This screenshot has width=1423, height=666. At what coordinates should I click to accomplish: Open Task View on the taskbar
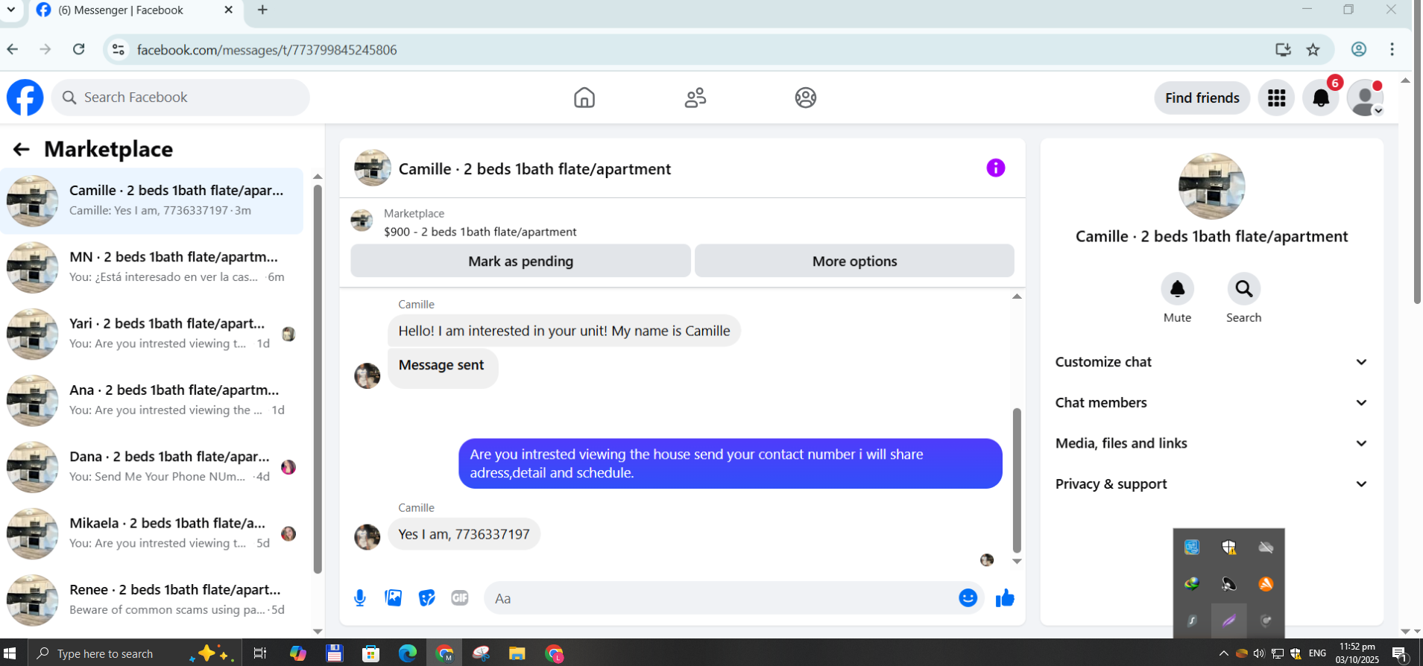click(260, 653)
